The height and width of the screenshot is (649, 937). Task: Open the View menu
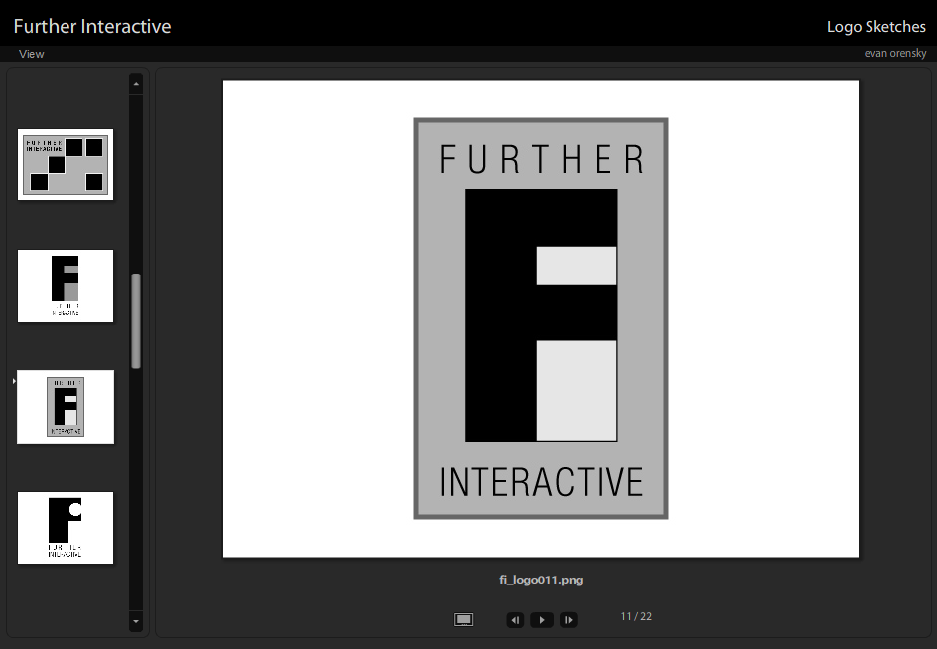[x=32, y=54]
